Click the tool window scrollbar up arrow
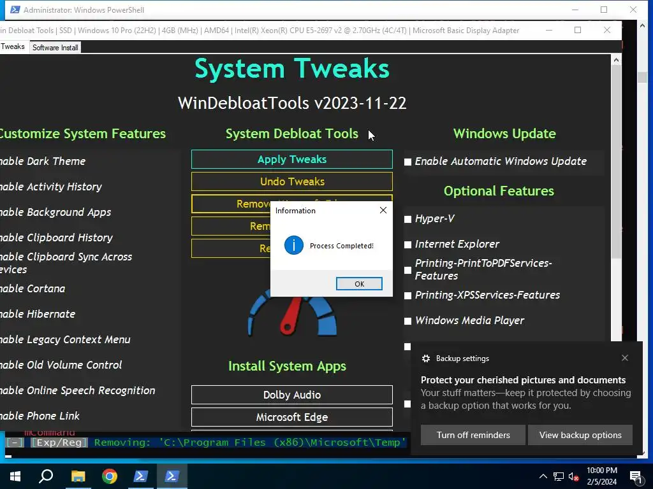The height and width of the screenshot is (489, 653). click(x=616, y=60)
